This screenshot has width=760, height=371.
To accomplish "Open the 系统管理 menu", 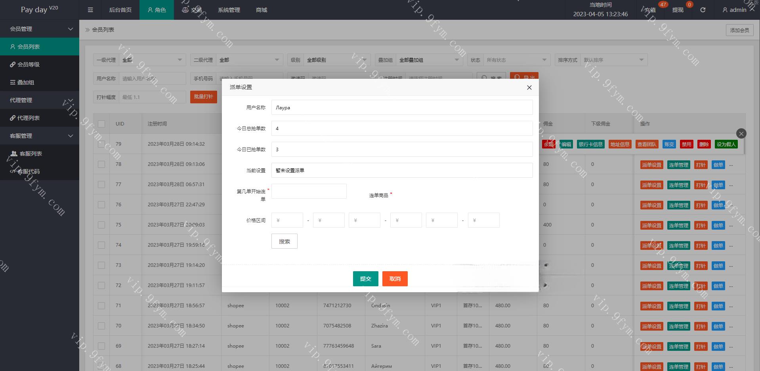I will pos(229,10).
